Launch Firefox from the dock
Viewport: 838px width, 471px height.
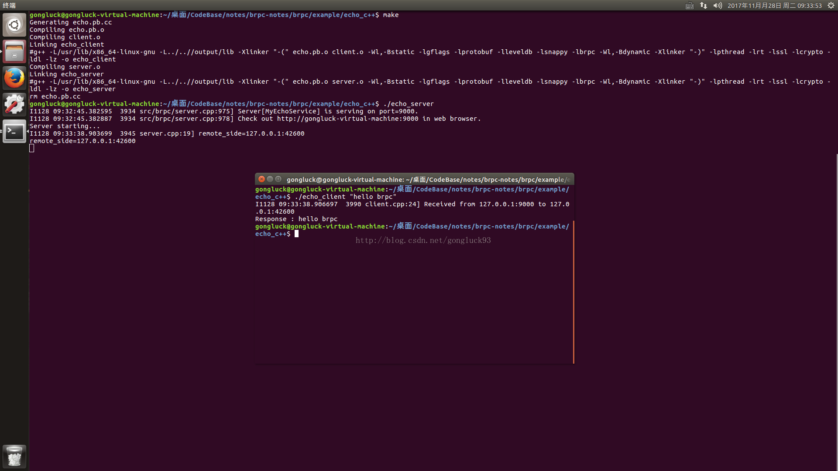(14, 78)
